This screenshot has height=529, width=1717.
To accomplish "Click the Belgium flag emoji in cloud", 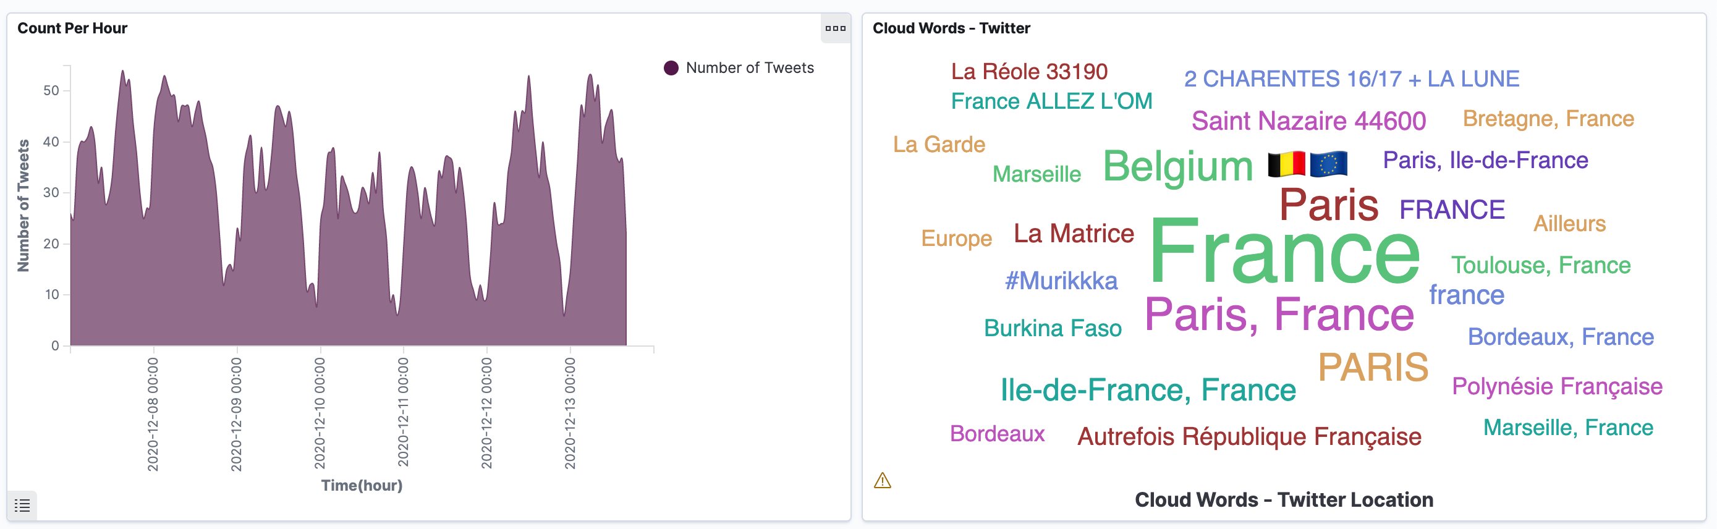I will [1286, 164].
